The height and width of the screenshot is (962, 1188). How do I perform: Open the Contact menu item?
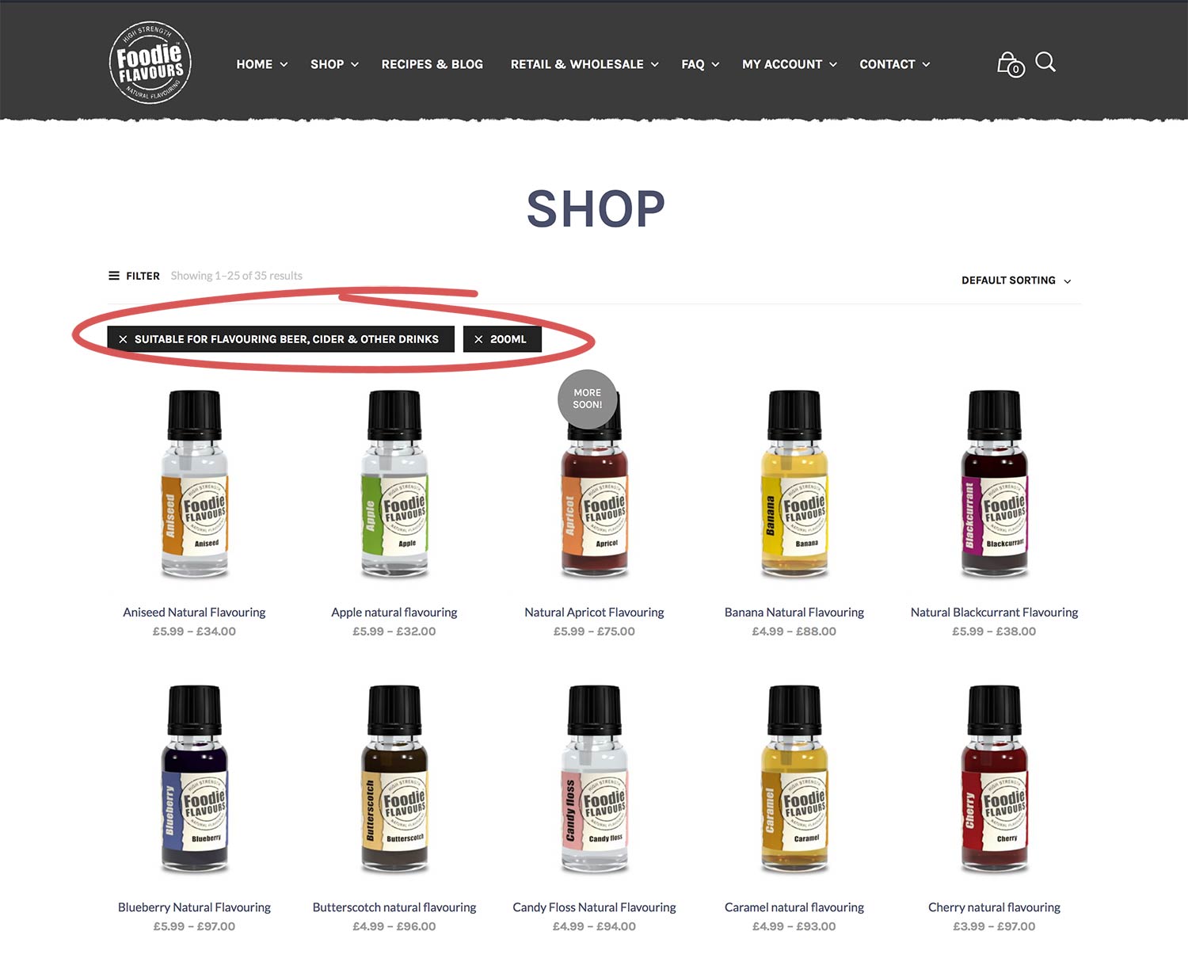pos(895,64)
